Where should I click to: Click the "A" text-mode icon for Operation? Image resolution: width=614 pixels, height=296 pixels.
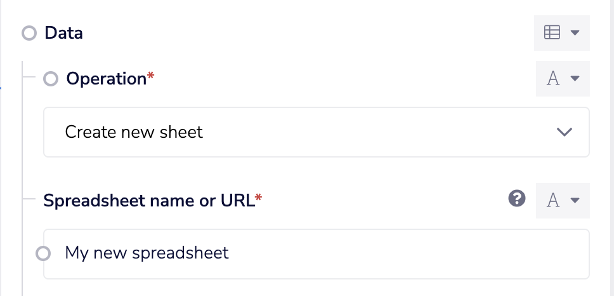pos(553,79)
